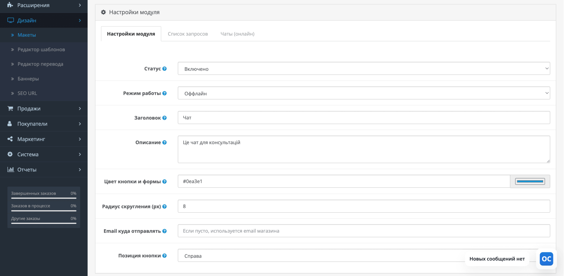Click help icon next to Радиус скругления
This screenshot has width=564, height=276.
(165, 207)
